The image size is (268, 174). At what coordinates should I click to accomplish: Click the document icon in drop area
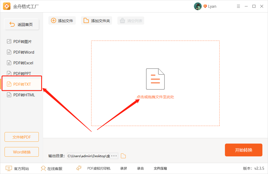click(x=155, y=79)
